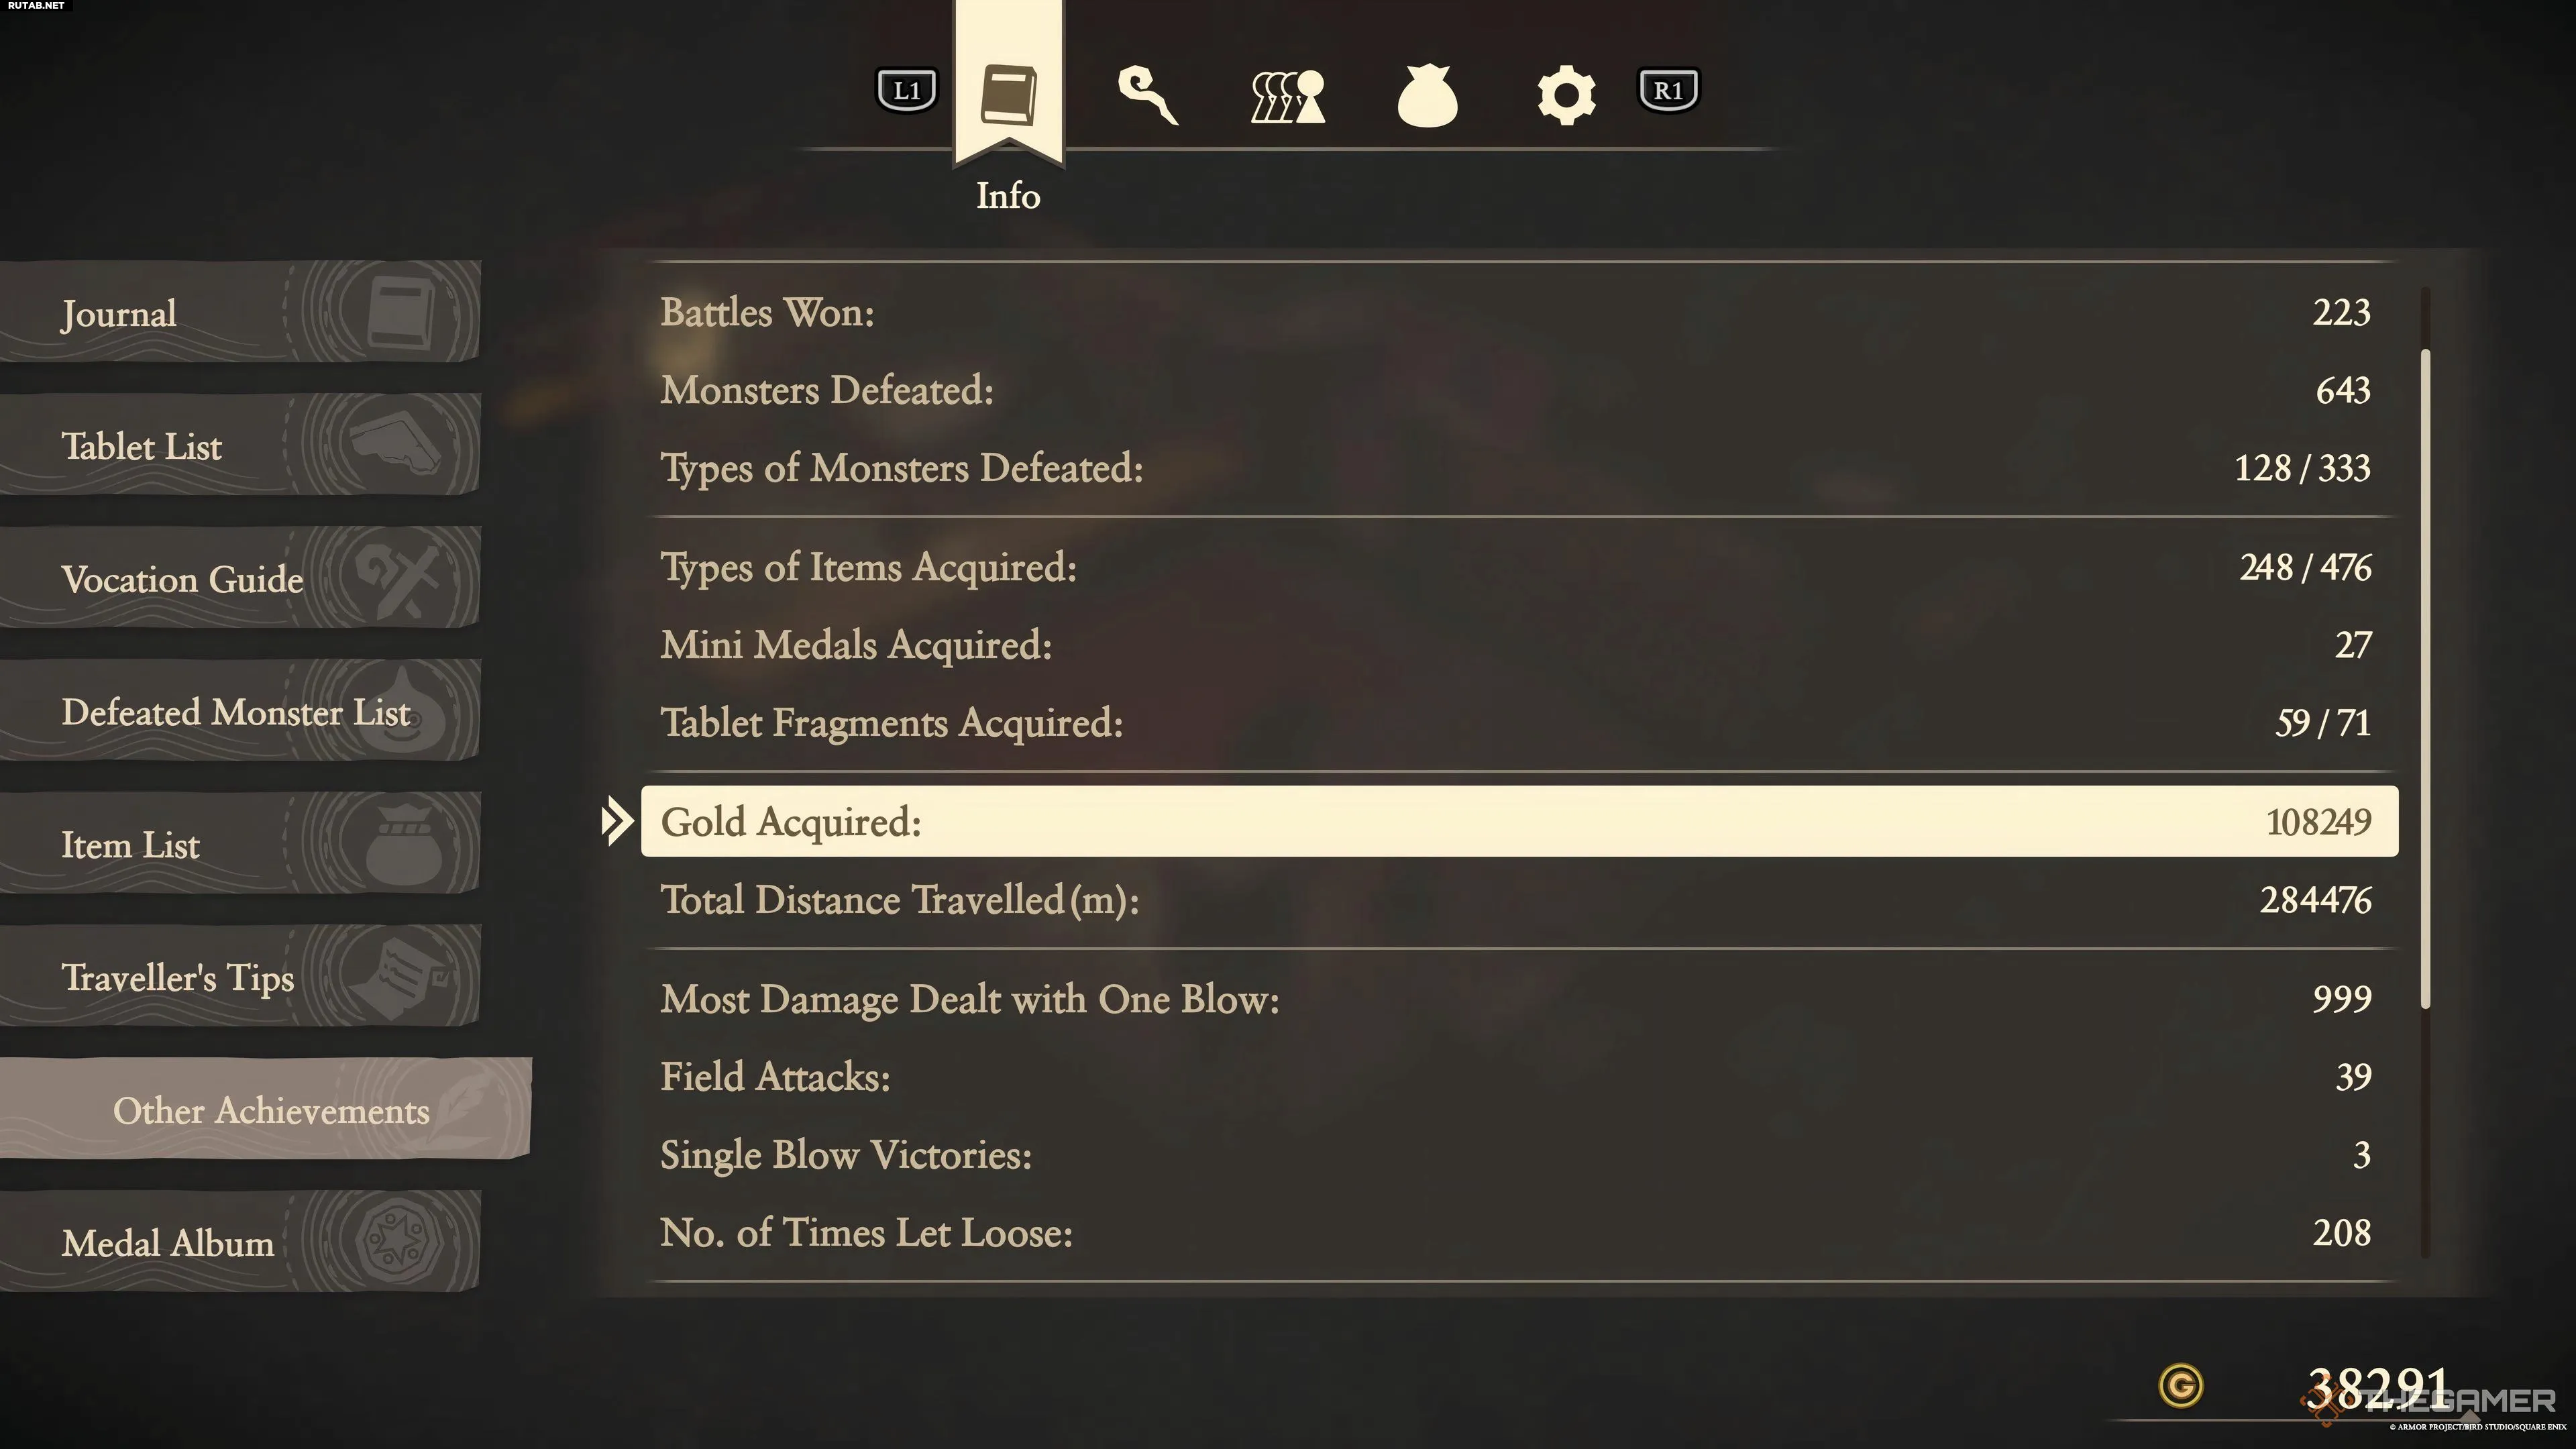2576x1449 pixels.
Task: Open the magic staff tab icon
Action: coord(1147,96)
